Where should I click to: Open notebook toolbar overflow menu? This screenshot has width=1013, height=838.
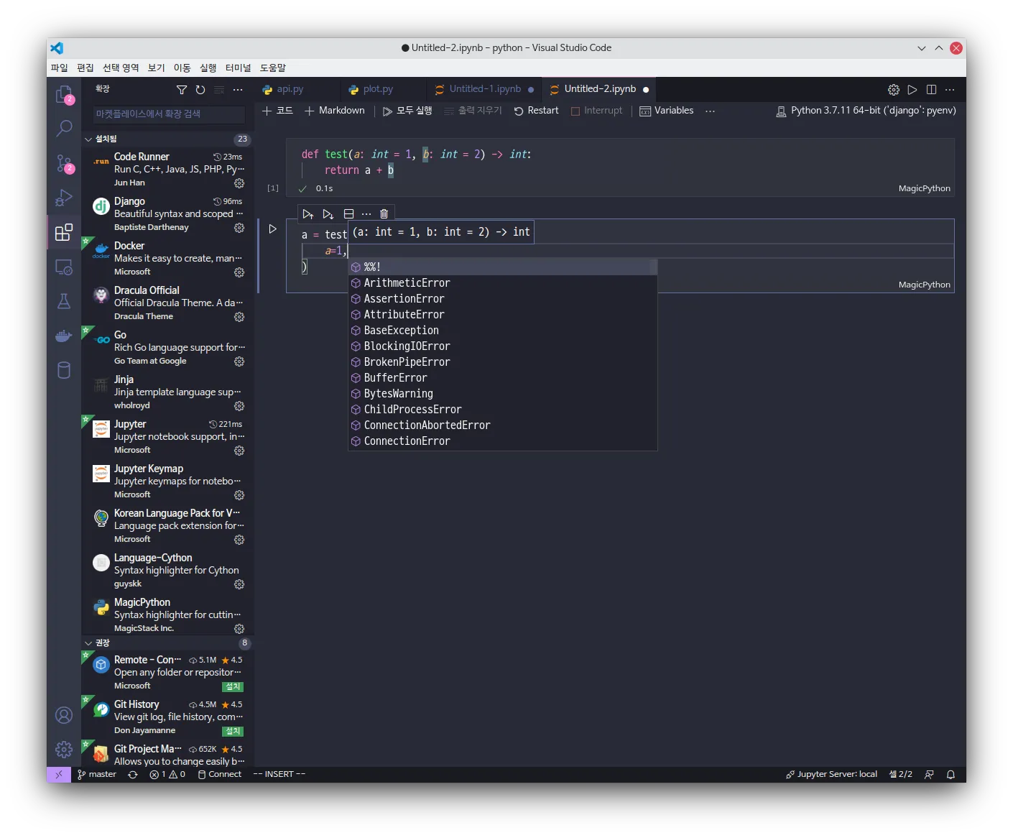tap(710, 111)
